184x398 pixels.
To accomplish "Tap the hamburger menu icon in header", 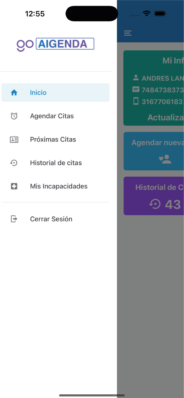I will click(128, 33).
